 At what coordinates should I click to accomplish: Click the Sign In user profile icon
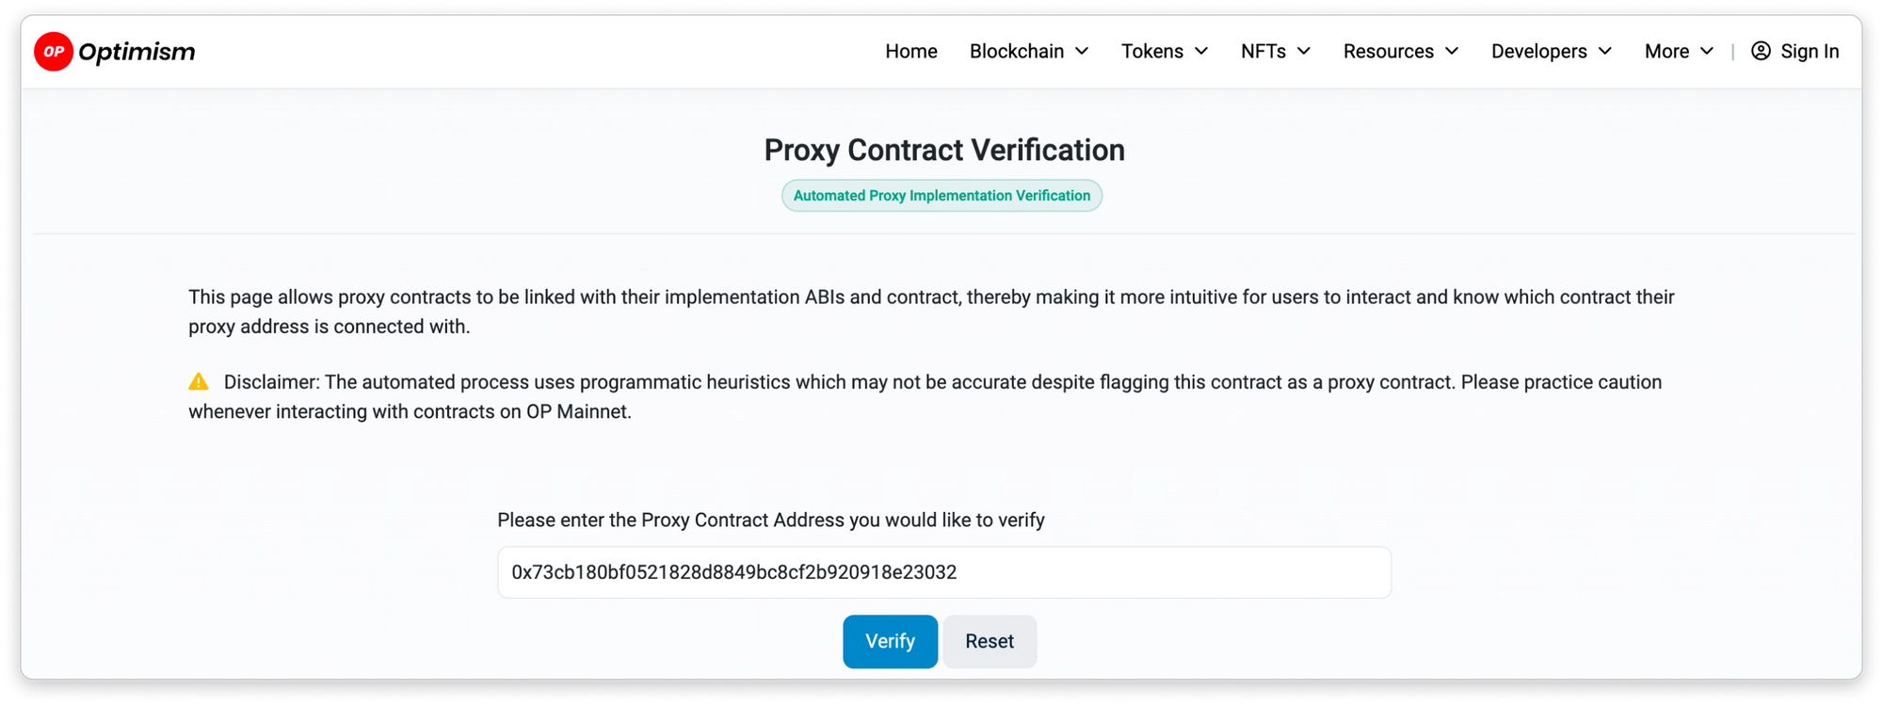[1761, 51]
